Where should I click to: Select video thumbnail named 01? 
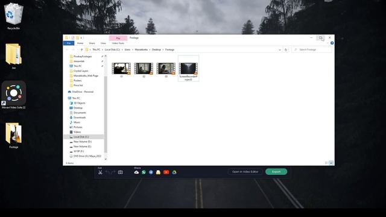click(121, 70)
